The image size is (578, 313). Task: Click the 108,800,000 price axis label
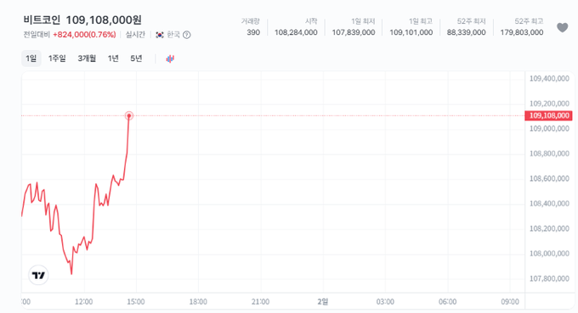pyautogui.click(x=549, y=154)
